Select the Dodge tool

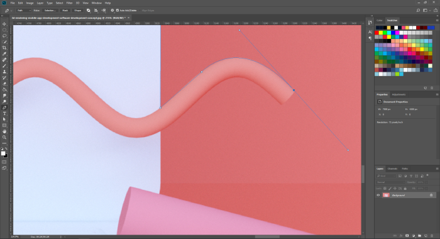pos(4,102)
